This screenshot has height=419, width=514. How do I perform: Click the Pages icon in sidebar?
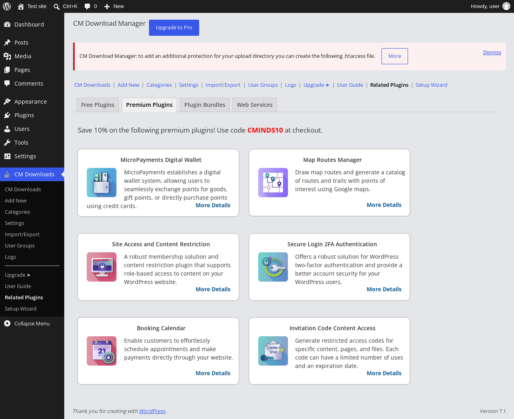click(x=7, y=70)
